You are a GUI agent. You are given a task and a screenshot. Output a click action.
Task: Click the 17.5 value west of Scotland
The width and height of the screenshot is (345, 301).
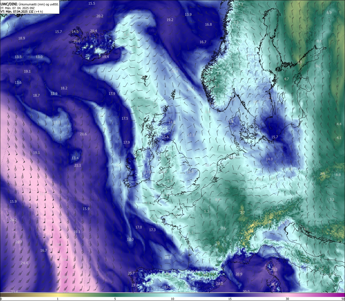(x=125, y=118)
